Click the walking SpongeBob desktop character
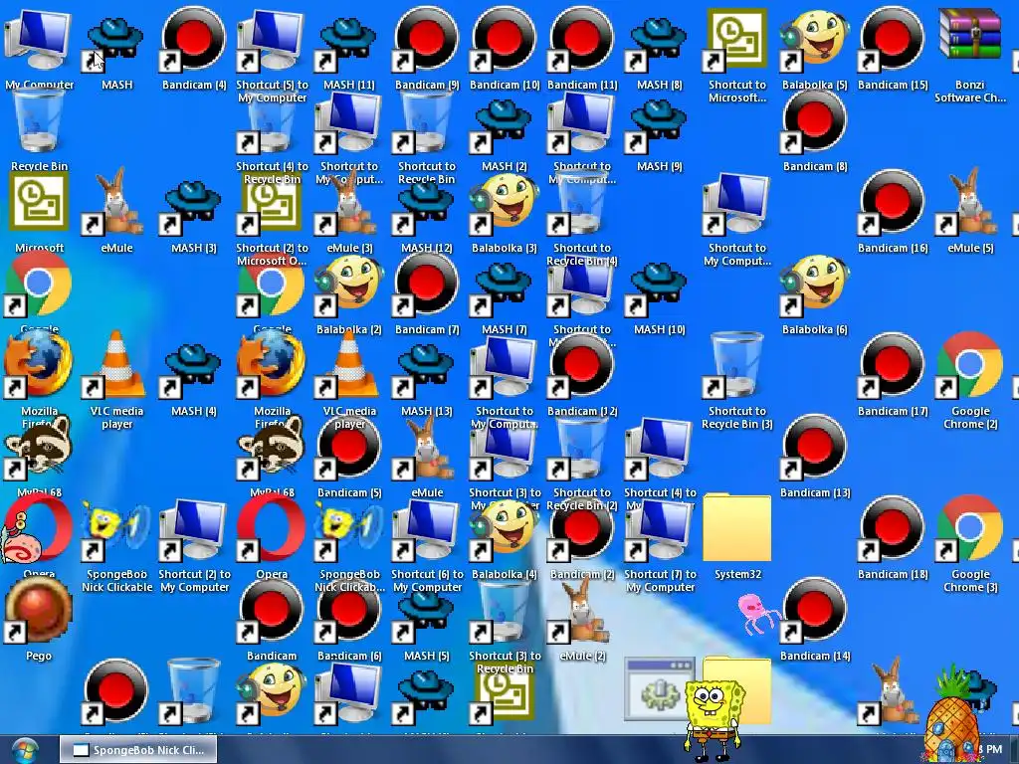 714,719
